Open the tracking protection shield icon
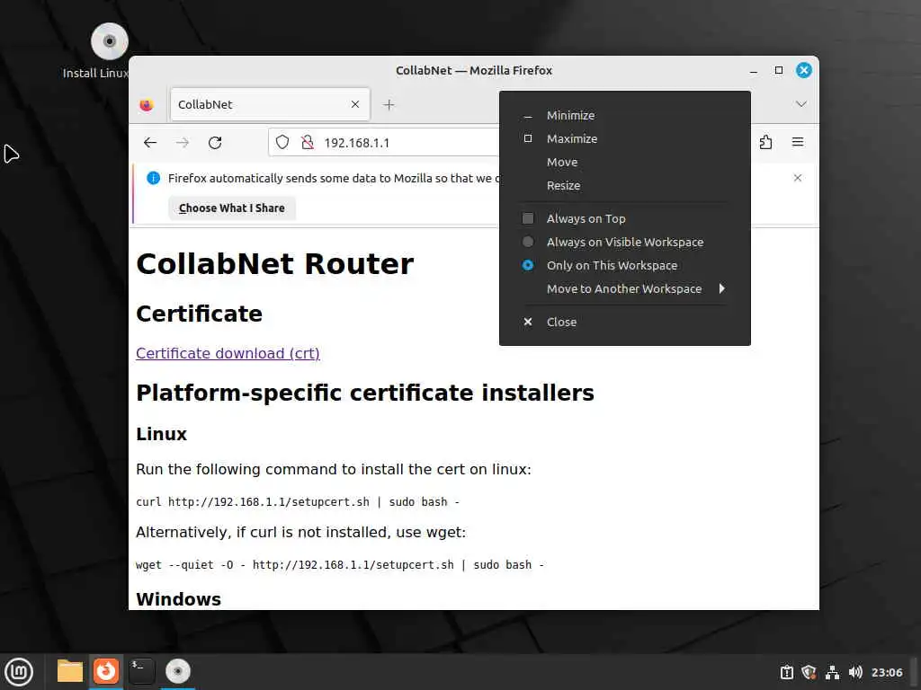The width and height of the screenshot is (921, 690). (282, 143)
